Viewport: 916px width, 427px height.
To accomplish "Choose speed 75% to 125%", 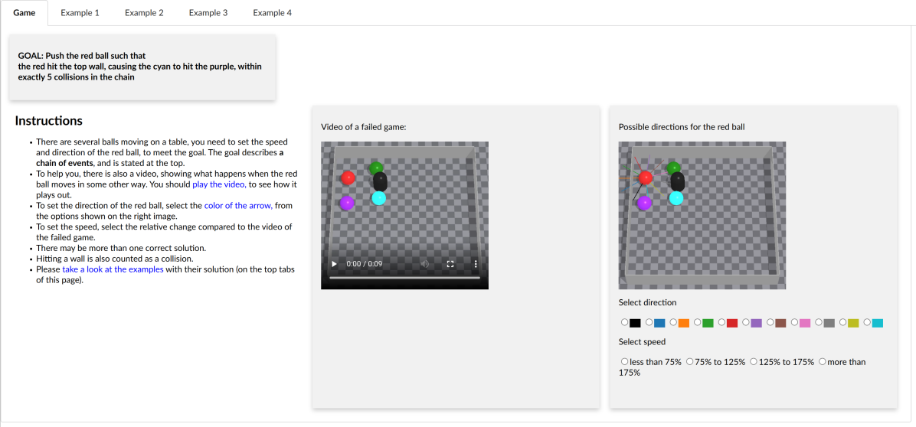I will [689, 362].
